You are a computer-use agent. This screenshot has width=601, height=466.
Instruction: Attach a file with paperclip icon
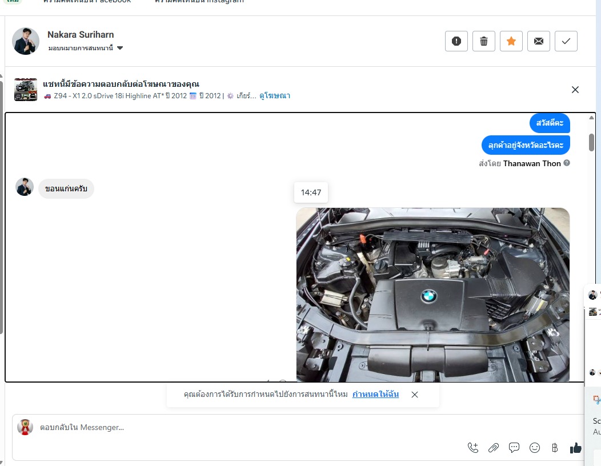493,448
